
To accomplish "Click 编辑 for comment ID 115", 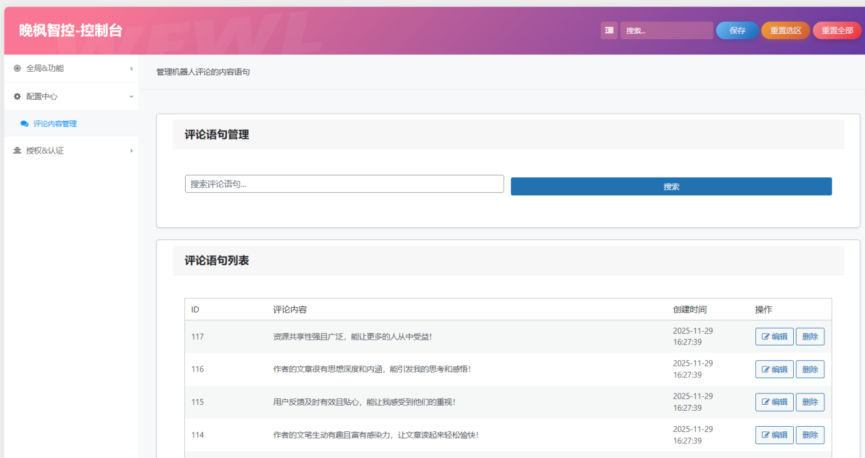I will click(x=774, y=402).
